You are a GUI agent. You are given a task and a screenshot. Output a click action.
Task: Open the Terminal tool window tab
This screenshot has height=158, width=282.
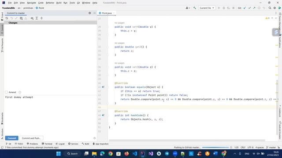pyautogui.click(x=47, y=144)
